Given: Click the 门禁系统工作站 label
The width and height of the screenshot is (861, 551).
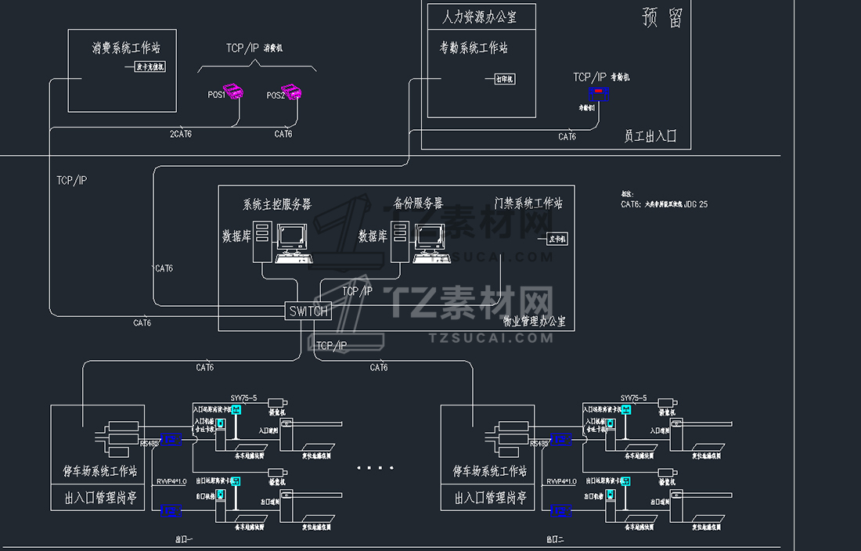Looking at the screenshot, I should 528,203.
